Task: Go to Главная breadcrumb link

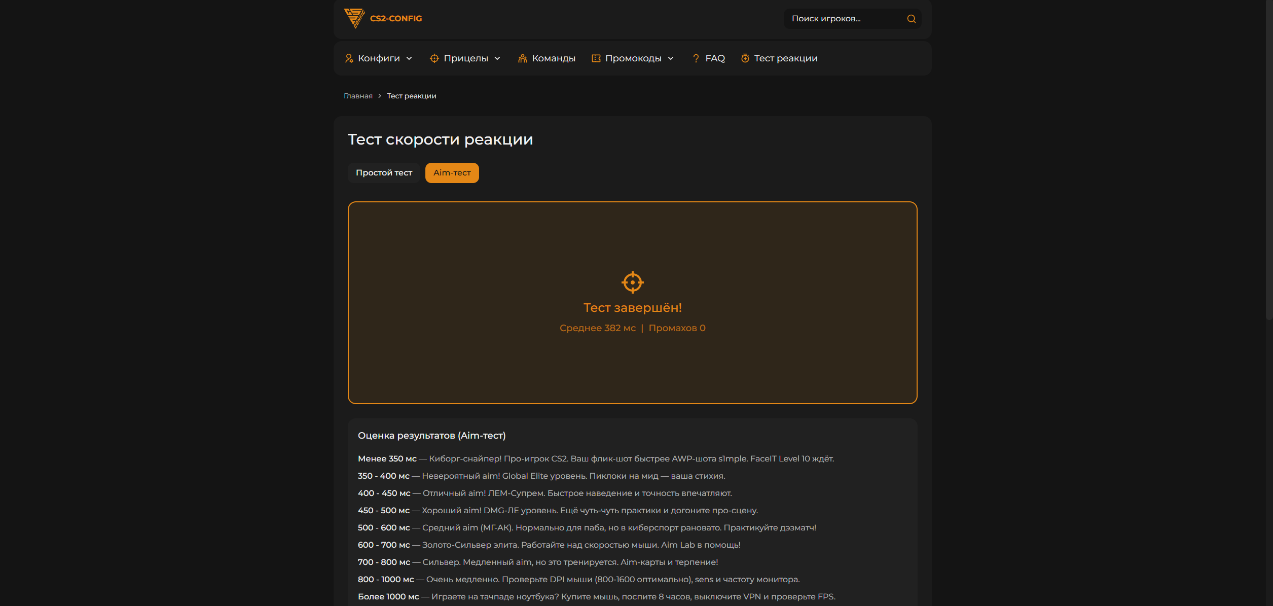Action: coord(358,96)
